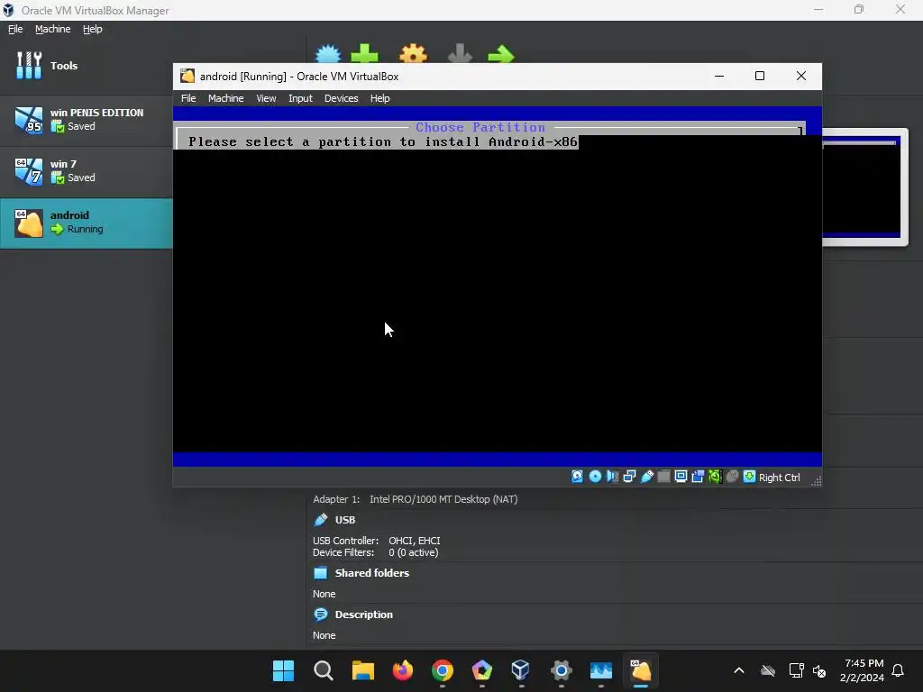Click the green Show arrow icon in Manager

tap(501, 54)
